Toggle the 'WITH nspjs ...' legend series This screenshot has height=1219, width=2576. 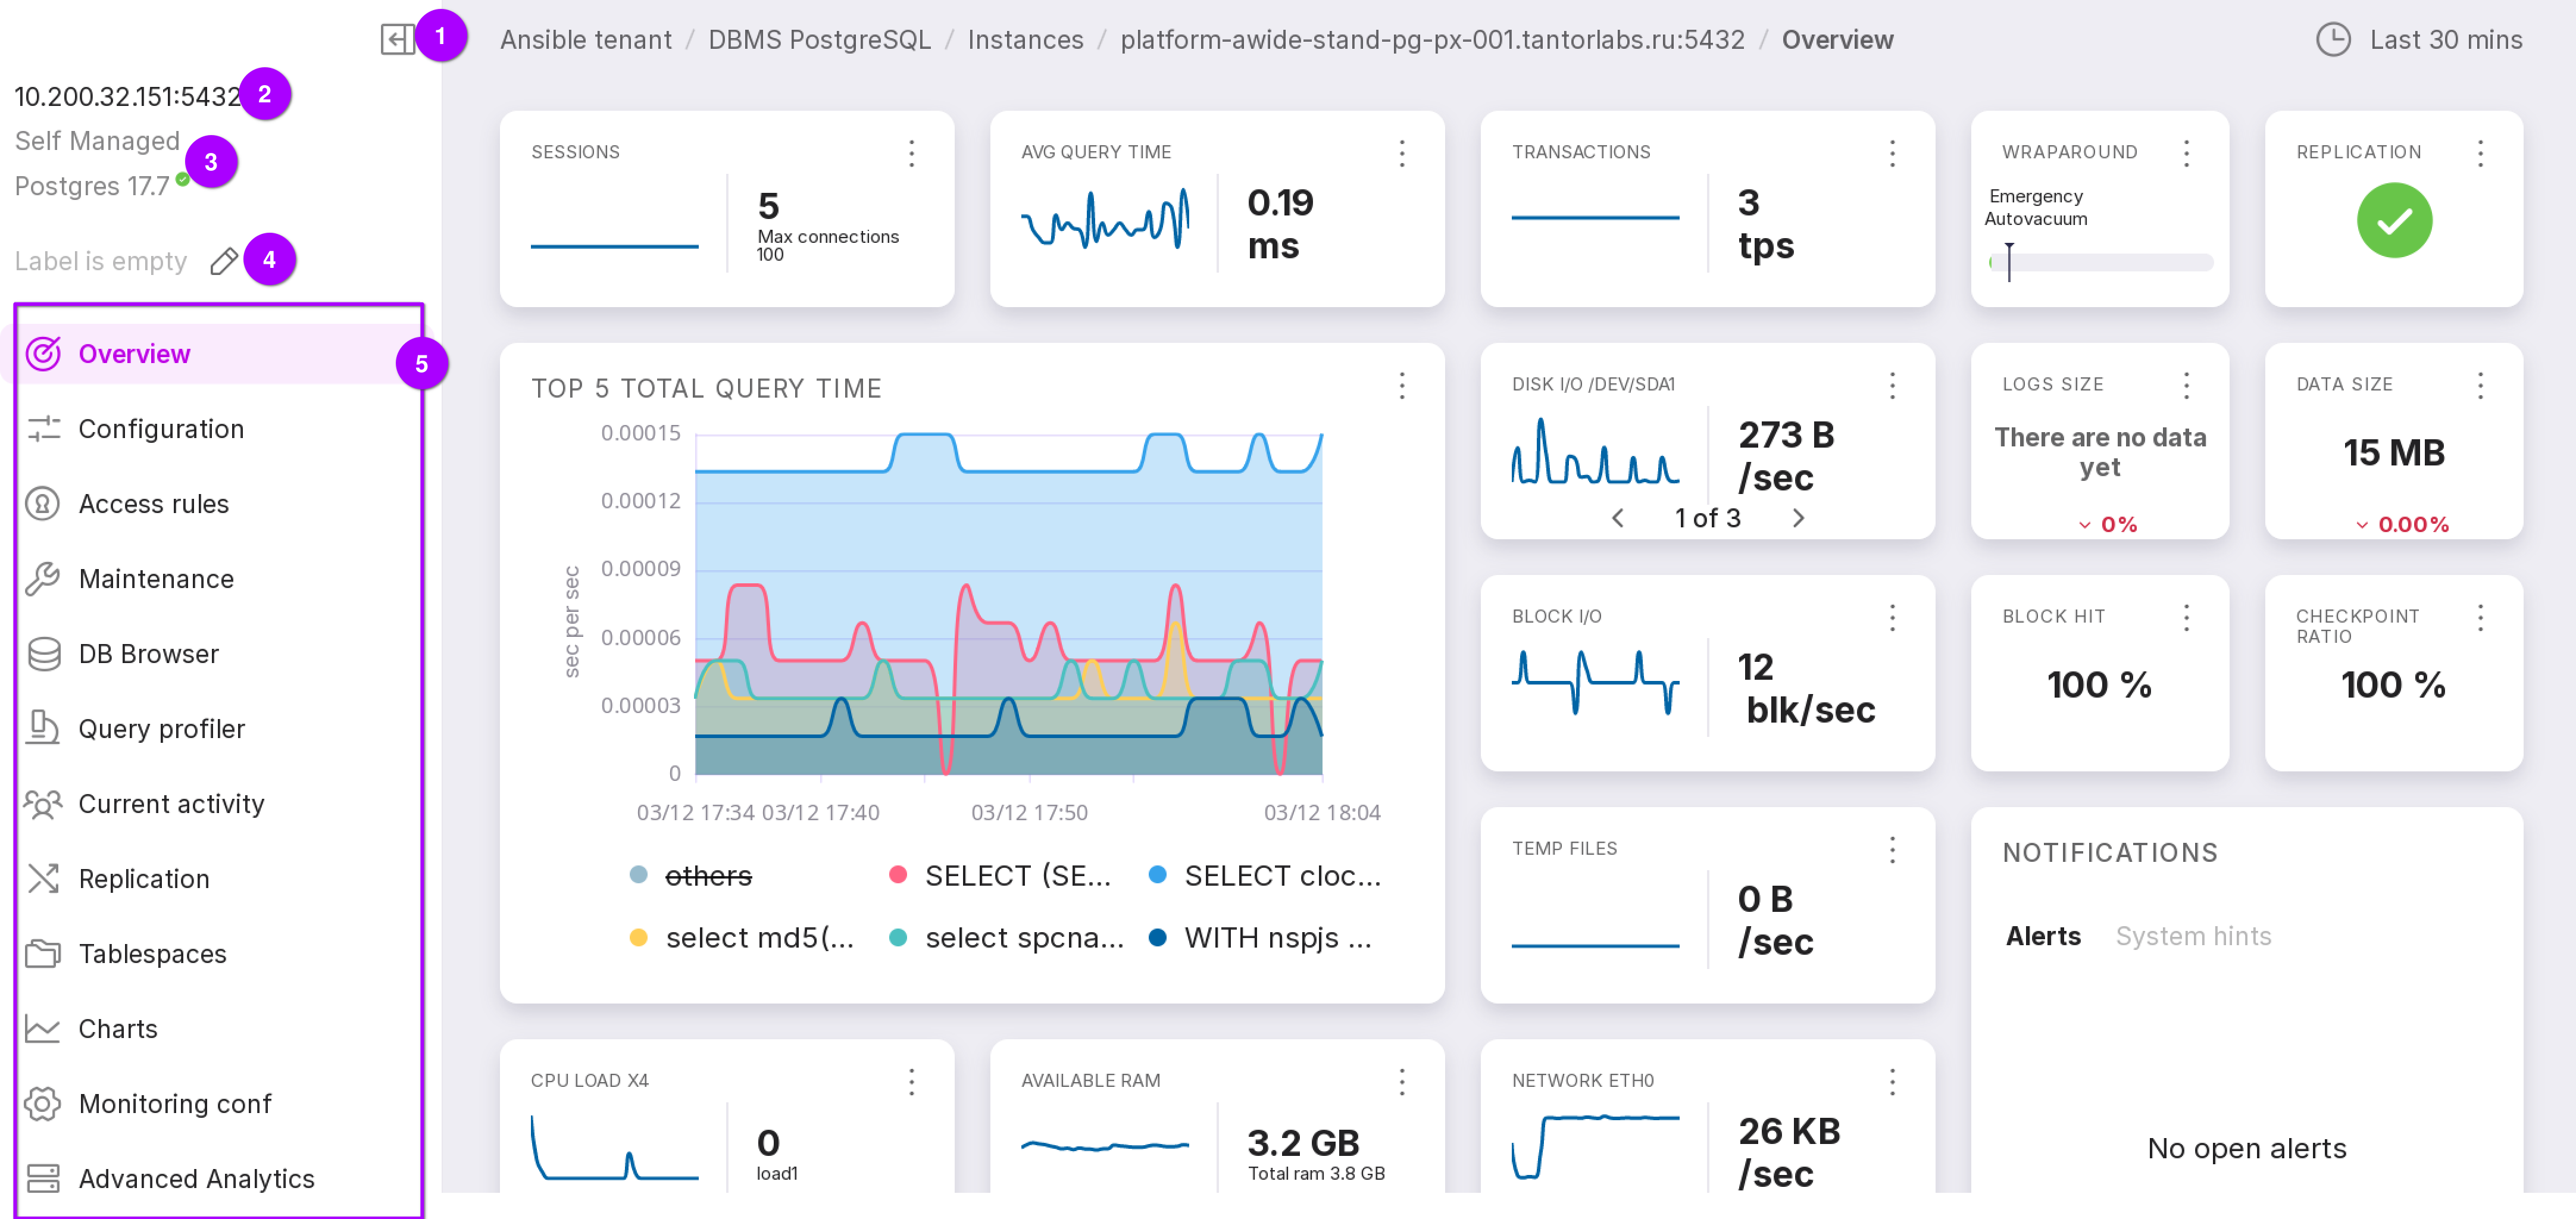click(x=1277, y=938)
